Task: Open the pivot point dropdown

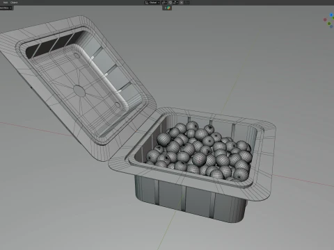Action: (x=164, y=3)
